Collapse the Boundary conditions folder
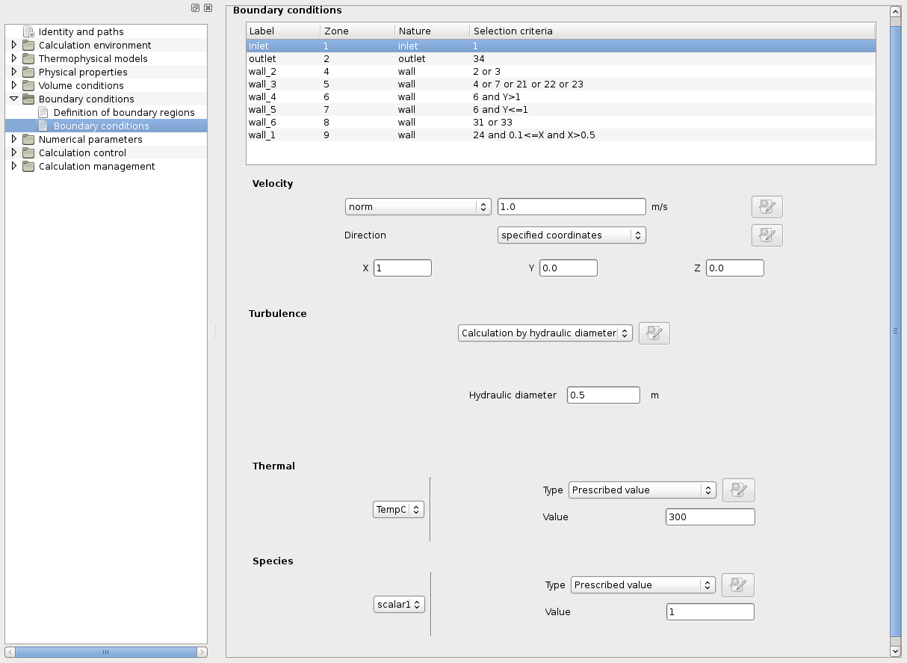 (x=13, y=99)
